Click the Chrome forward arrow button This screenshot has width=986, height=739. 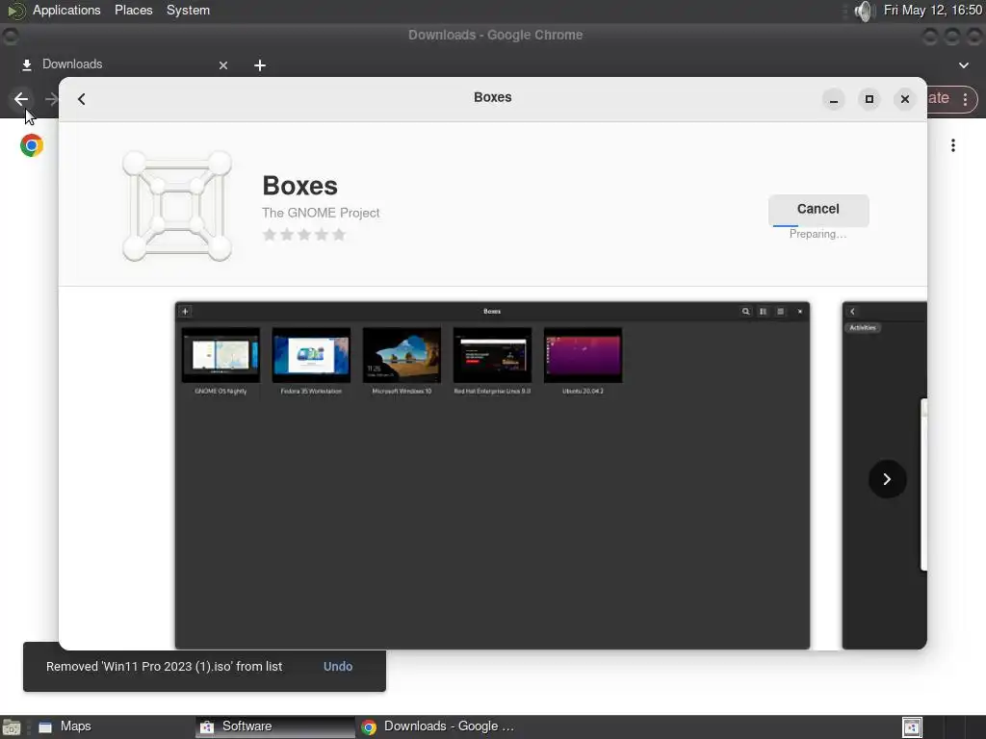click(x=52, y=99)
